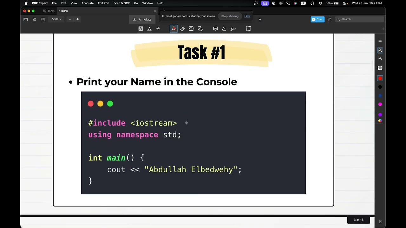Click Stop sharing button
Screen dimensions: 406x228
230,16
